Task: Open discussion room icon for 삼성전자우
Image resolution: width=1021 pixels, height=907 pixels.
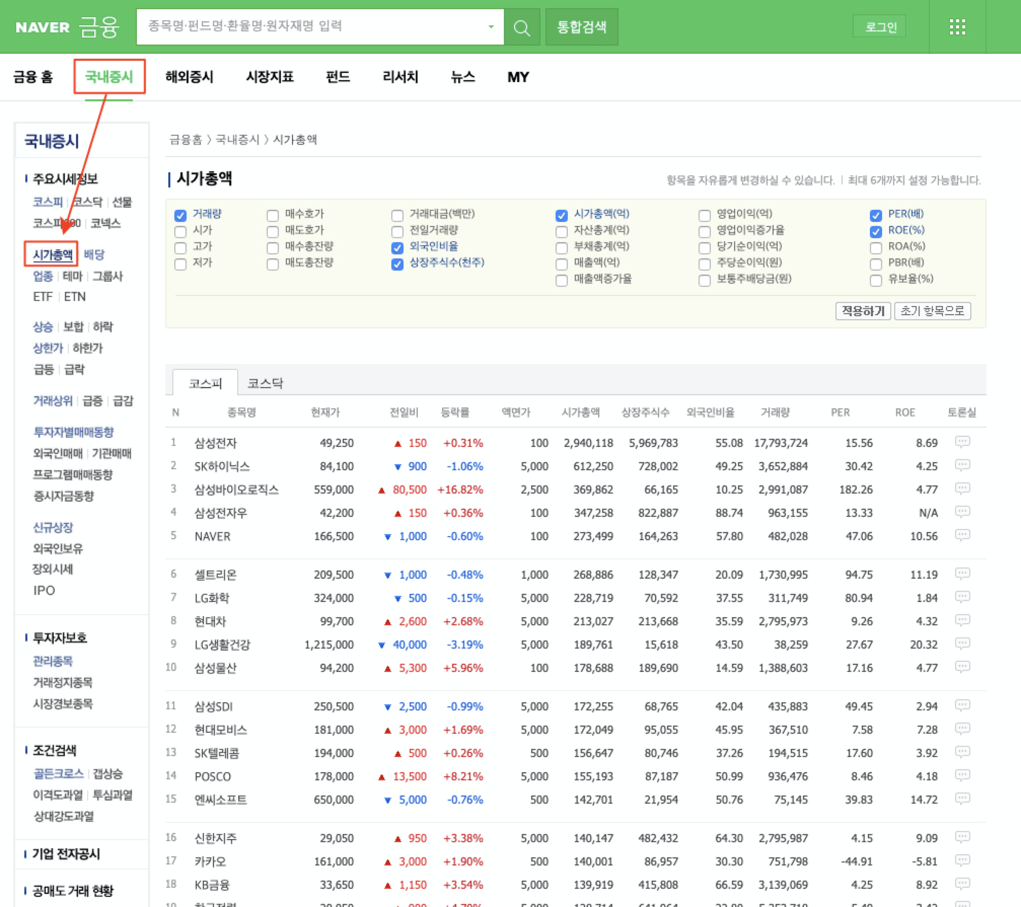Action: pos(962,512)
